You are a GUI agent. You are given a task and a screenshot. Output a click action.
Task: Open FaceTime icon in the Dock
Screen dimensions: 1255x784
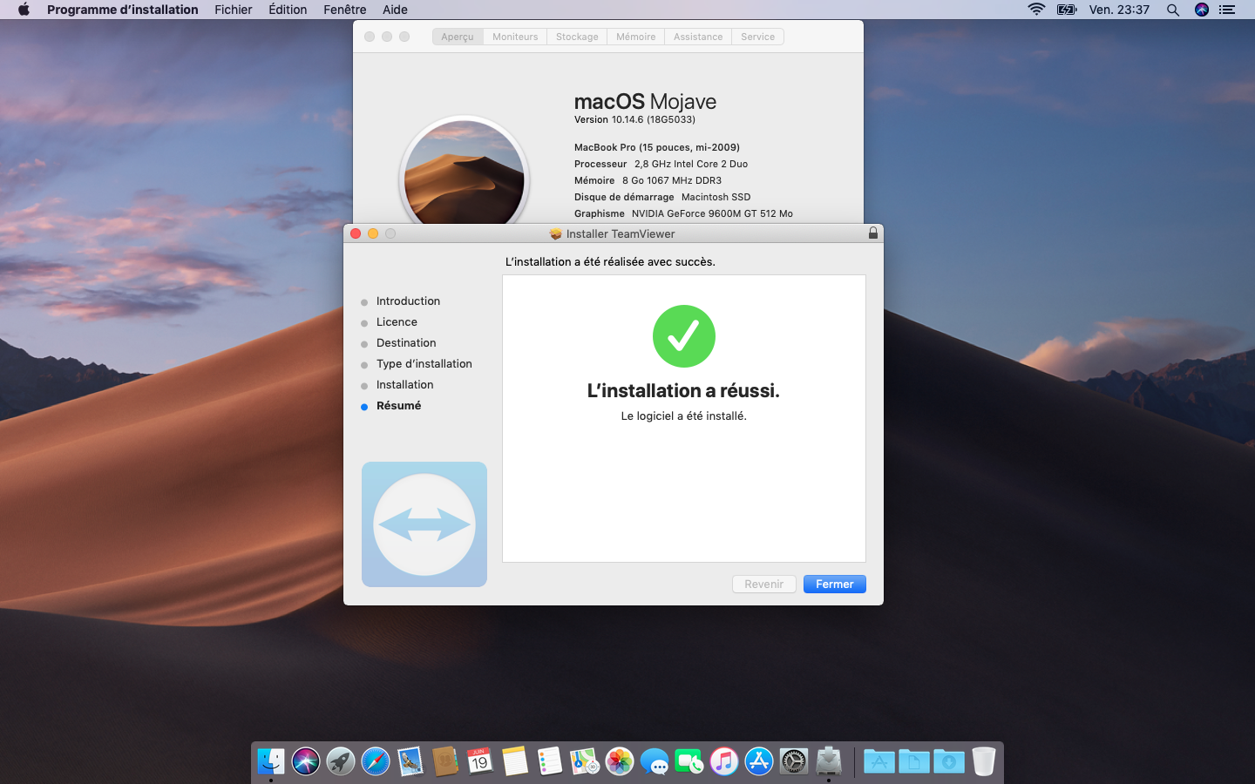[x=689, y=761]
